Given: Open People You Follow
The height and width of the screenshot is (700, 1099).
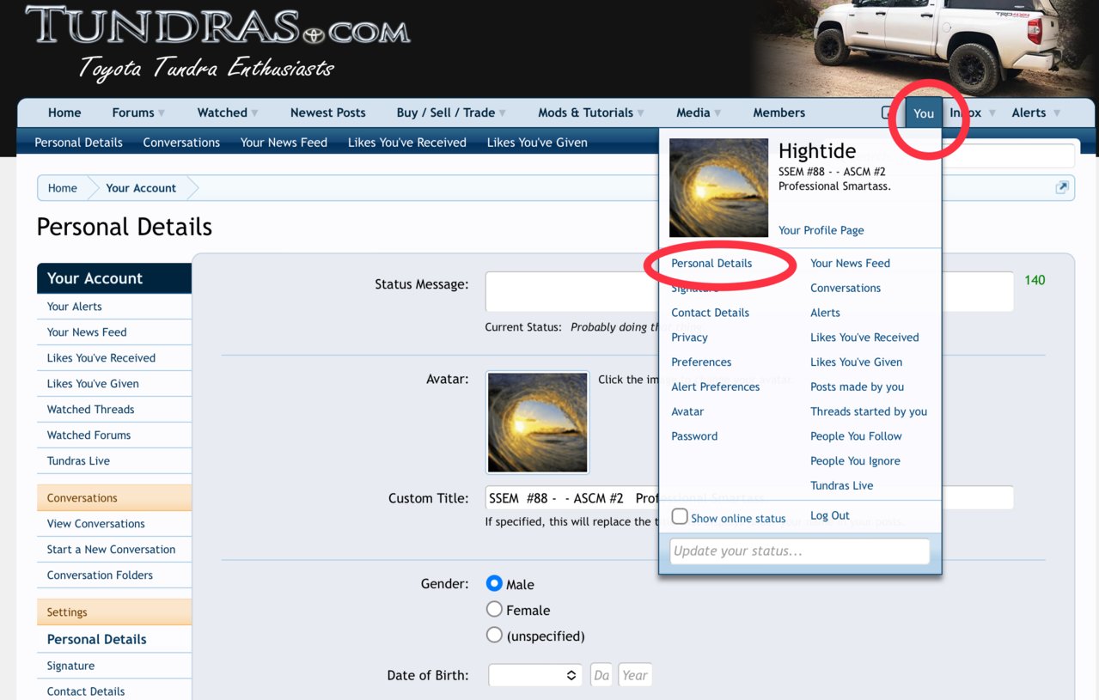Looking at the screenshot, I should point(856,436).
